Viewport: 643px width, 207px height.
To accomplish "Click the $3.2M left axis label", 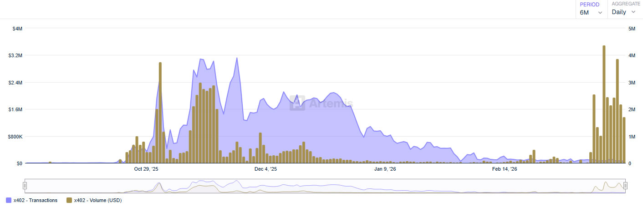I will 15,55.
